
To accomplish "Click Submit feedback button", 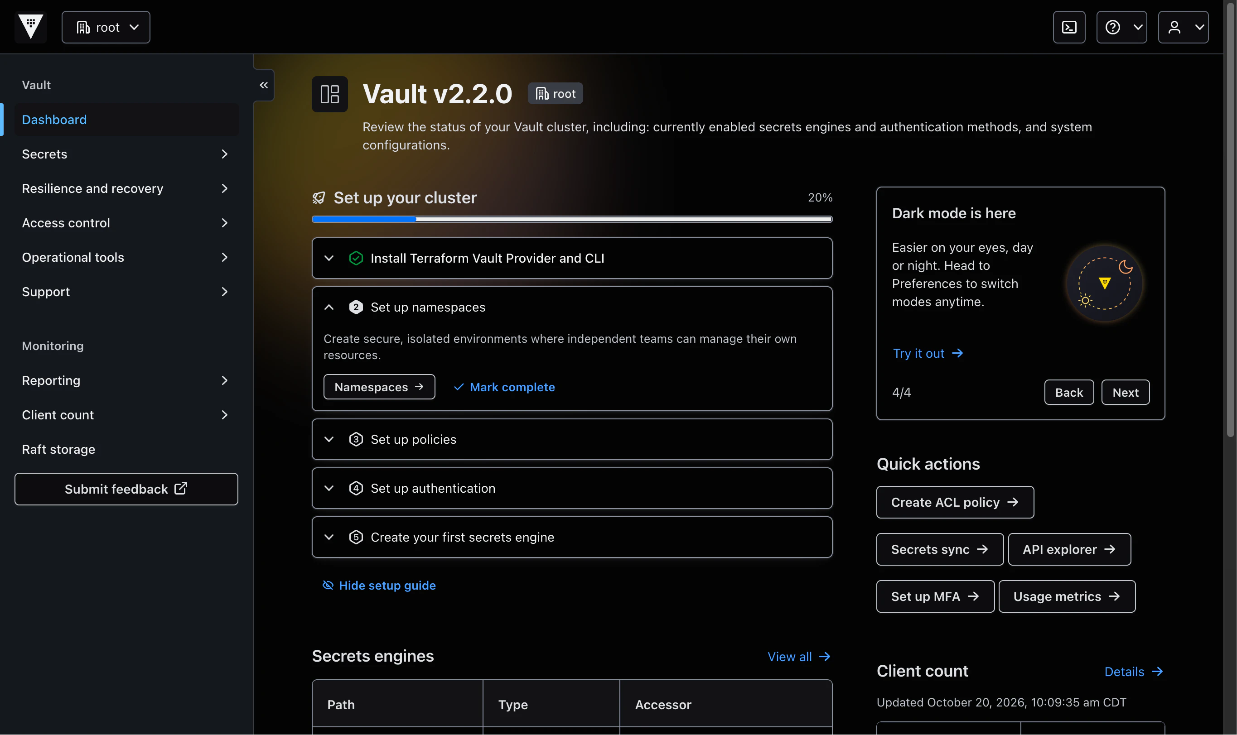I will pos(126,490).
